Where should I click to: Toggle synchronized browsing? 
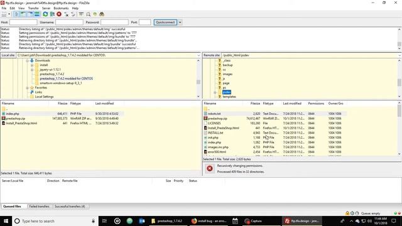tap(95, 14)
